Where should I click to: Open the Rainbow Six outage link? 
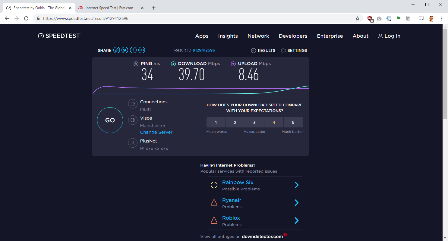(238, 182)
